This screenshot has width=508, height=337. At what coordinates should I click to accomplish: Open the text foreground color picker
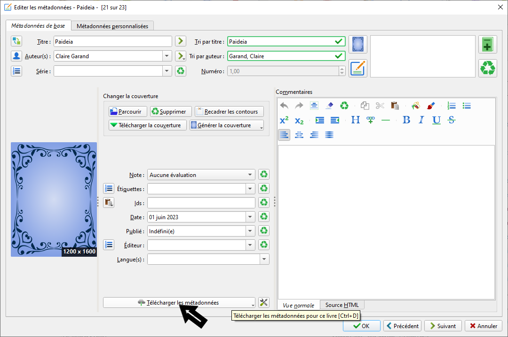pos(430,106)
